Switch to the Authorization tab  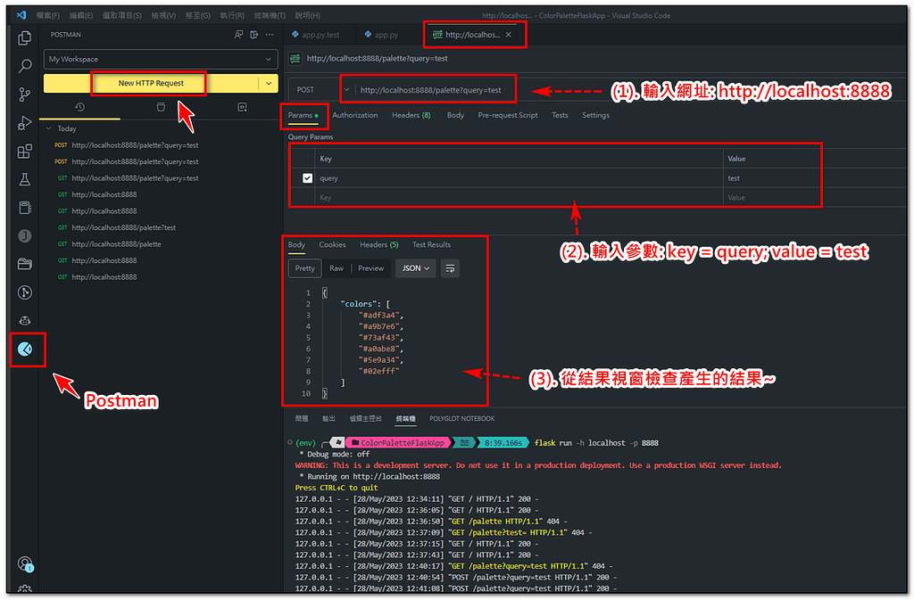355,115
